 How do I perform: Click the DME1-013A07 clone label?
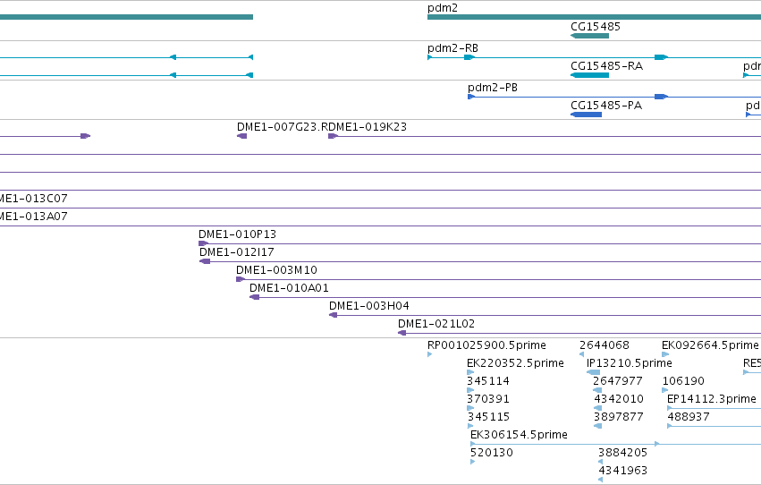pyautogui.click(x=33, y=216)
